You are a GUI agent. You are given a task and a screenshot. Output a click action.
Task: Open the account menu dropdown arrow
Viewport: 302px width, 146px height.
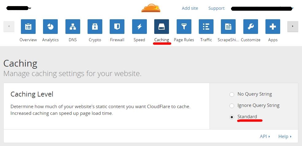click(x=292, y=9)
